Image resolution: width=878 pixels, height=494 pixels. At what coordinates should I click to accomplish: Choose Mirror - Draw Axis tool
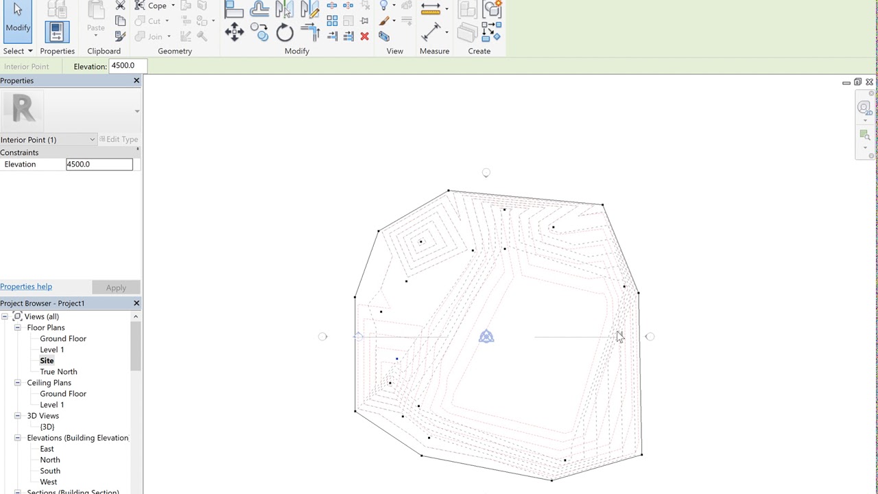tap(309, 9)
